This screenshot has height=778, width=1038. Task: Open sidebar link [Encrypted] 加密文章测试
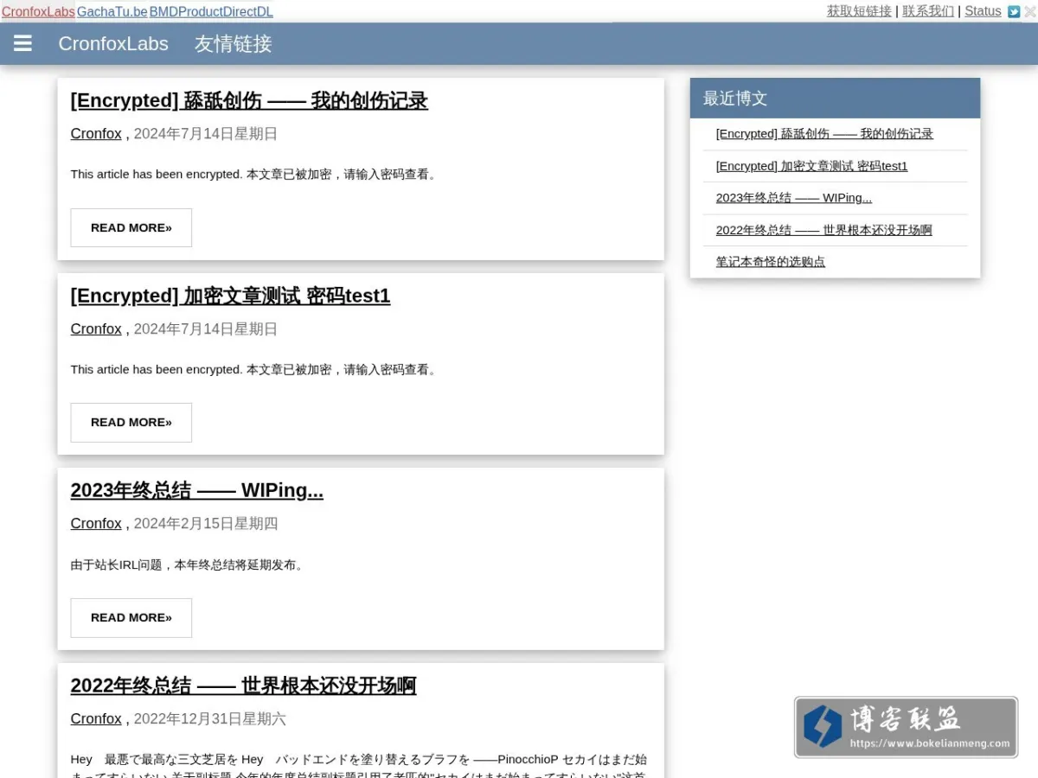811,166
